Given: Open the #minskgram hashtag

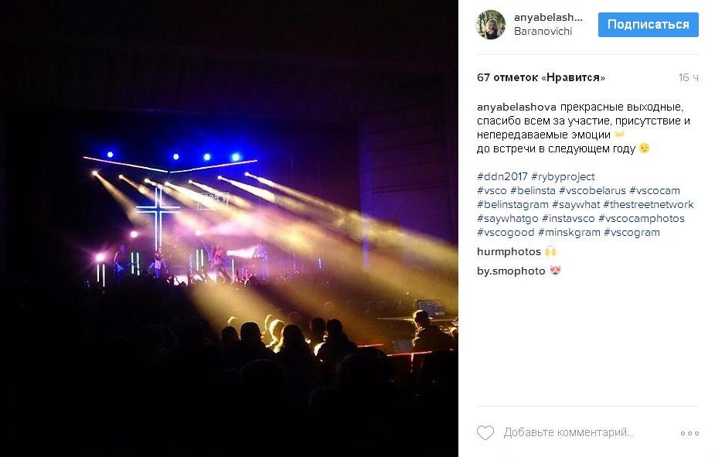Looking at the screenshot, I should (569, 233).
